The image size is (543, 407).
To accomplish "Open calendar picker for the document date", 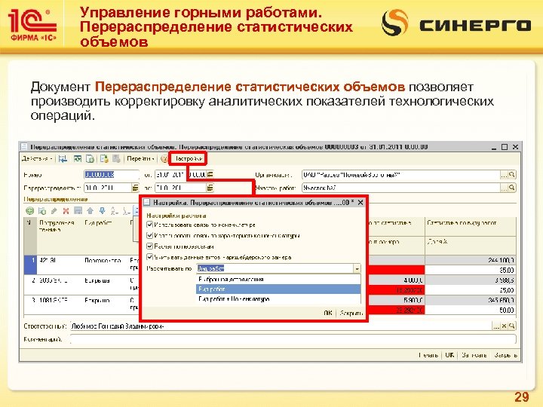I will (210, 175).
